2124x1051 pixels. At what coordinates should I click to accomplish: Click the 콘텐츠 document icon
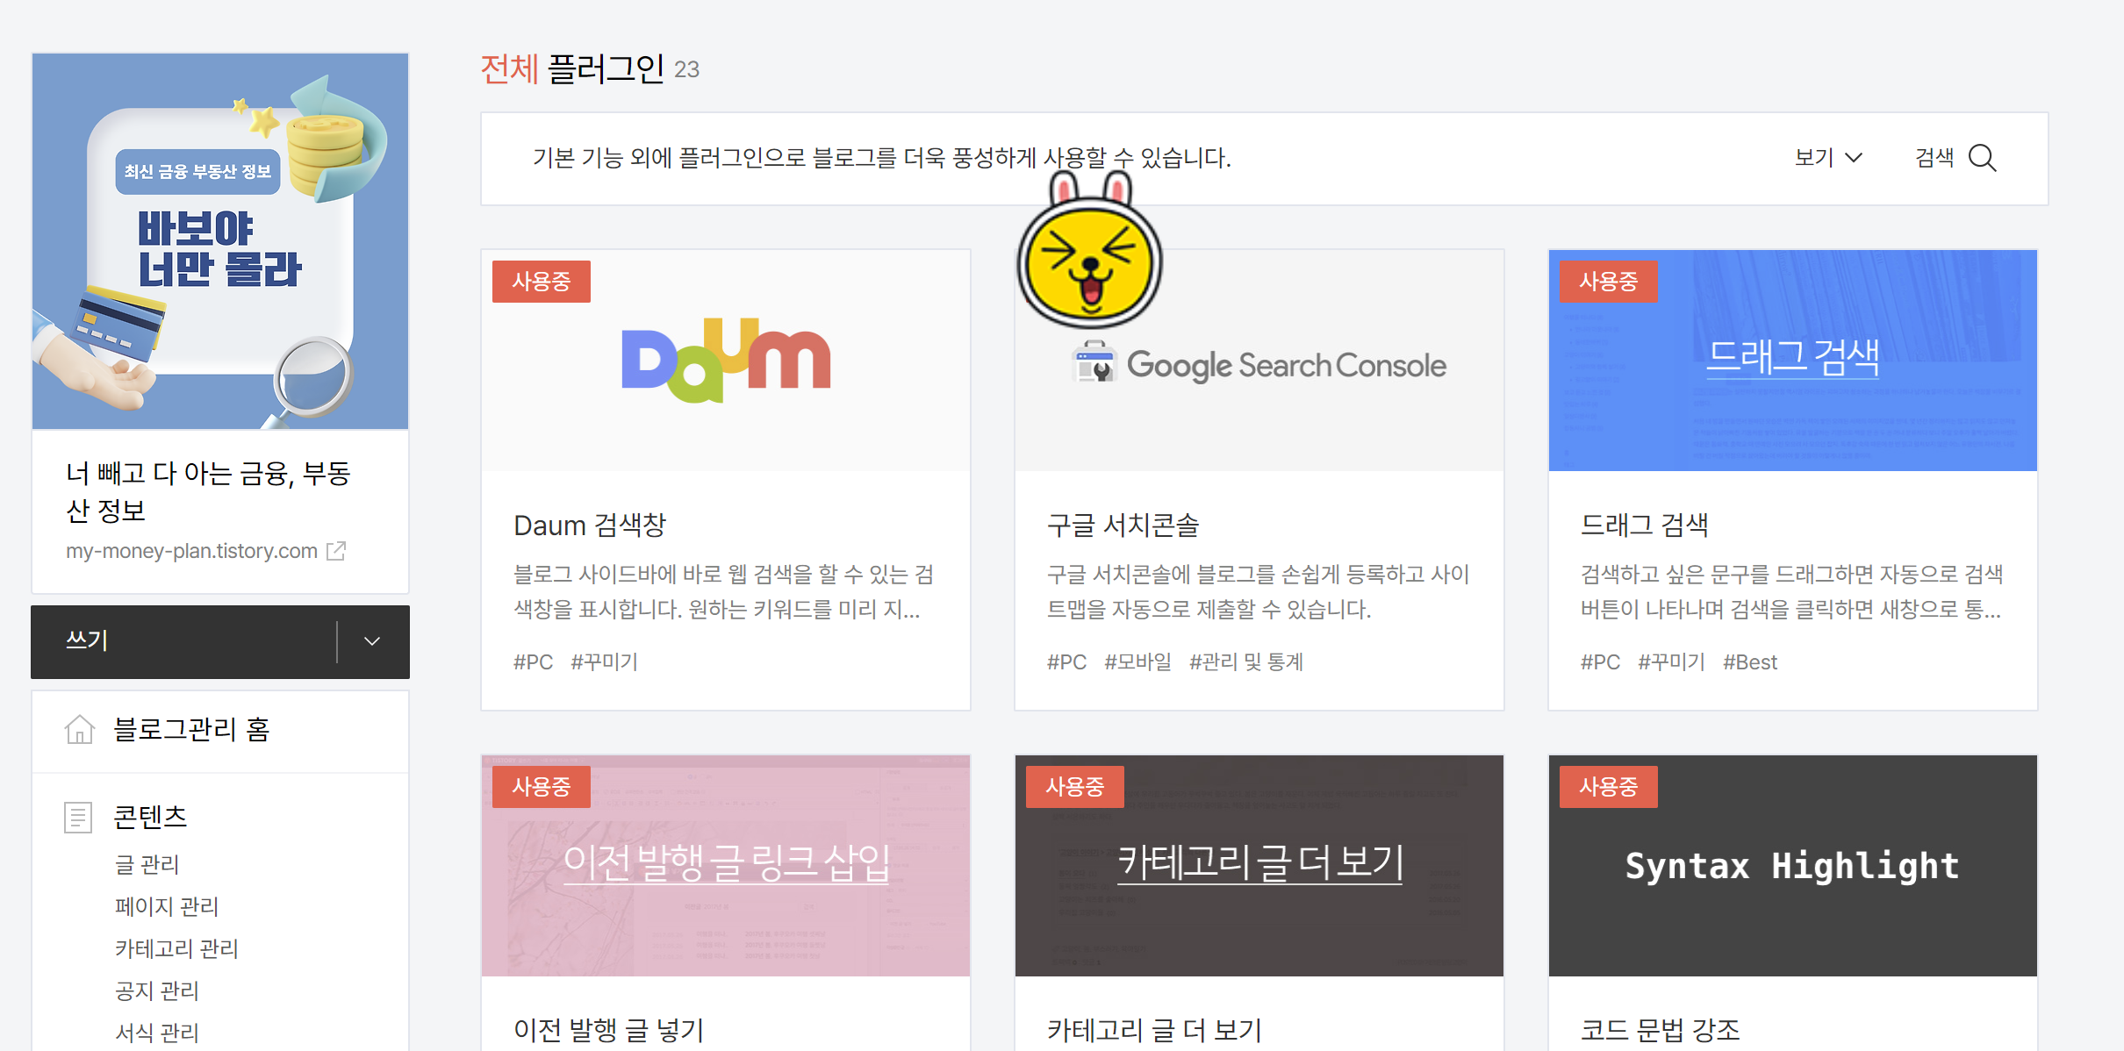[x=78, y=817]
